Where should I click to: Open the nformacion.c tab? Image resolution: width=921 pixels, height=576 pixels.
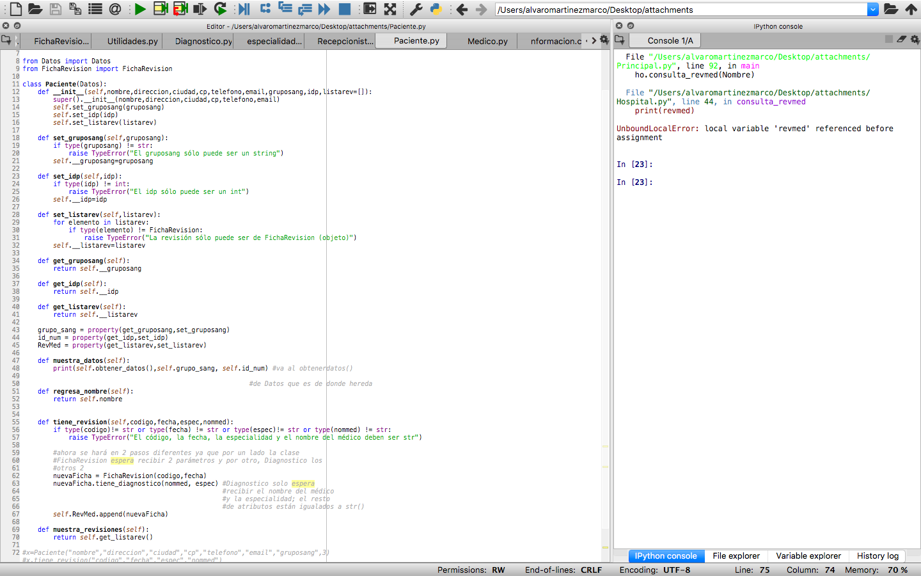point(555,41)
